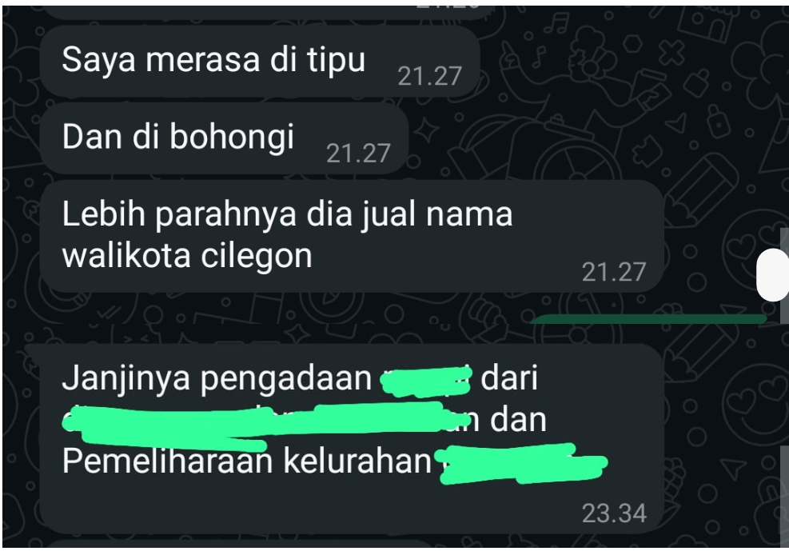Tap the "Dan di bohongi" message bubble

pyautogui.click(x=224, y=138)
